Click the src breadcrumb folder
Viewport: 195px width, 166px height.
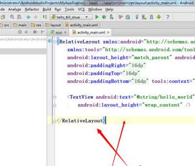pyautogui.click(x=5, y=25)
